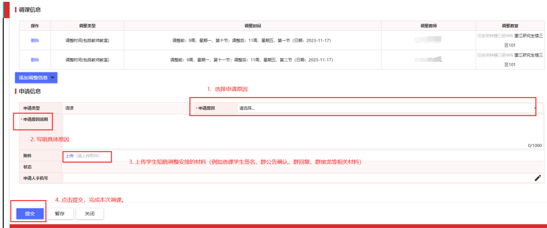The image size is (547, 228).
Task: Close the form using 关闭 button
Action: (90, 213)
